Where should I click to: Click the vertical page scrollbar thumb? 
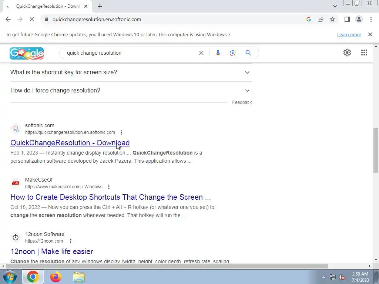376,151
